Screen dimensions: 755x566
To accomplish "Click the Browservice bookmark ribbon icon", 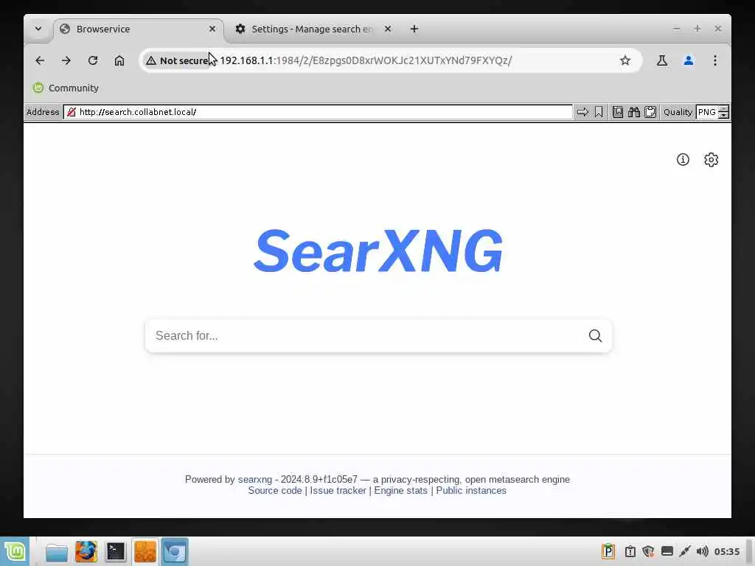I will (599, 112).
